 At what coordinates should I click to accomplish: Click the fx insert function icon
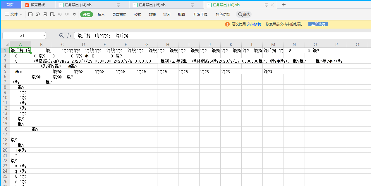point(69,35)
